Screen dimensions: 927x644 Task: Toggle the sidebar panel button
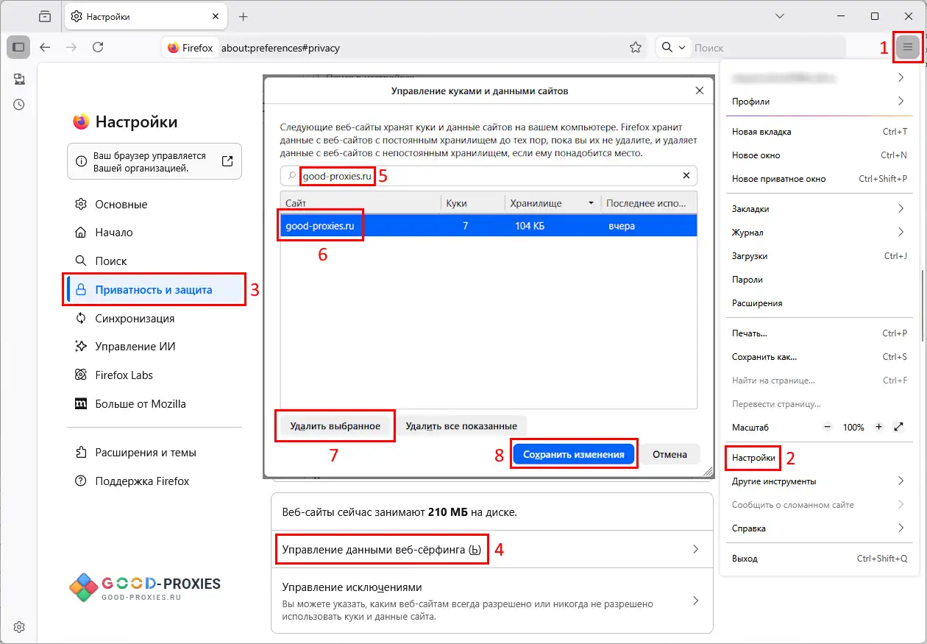pyautogui.click(x=18, y=47)
